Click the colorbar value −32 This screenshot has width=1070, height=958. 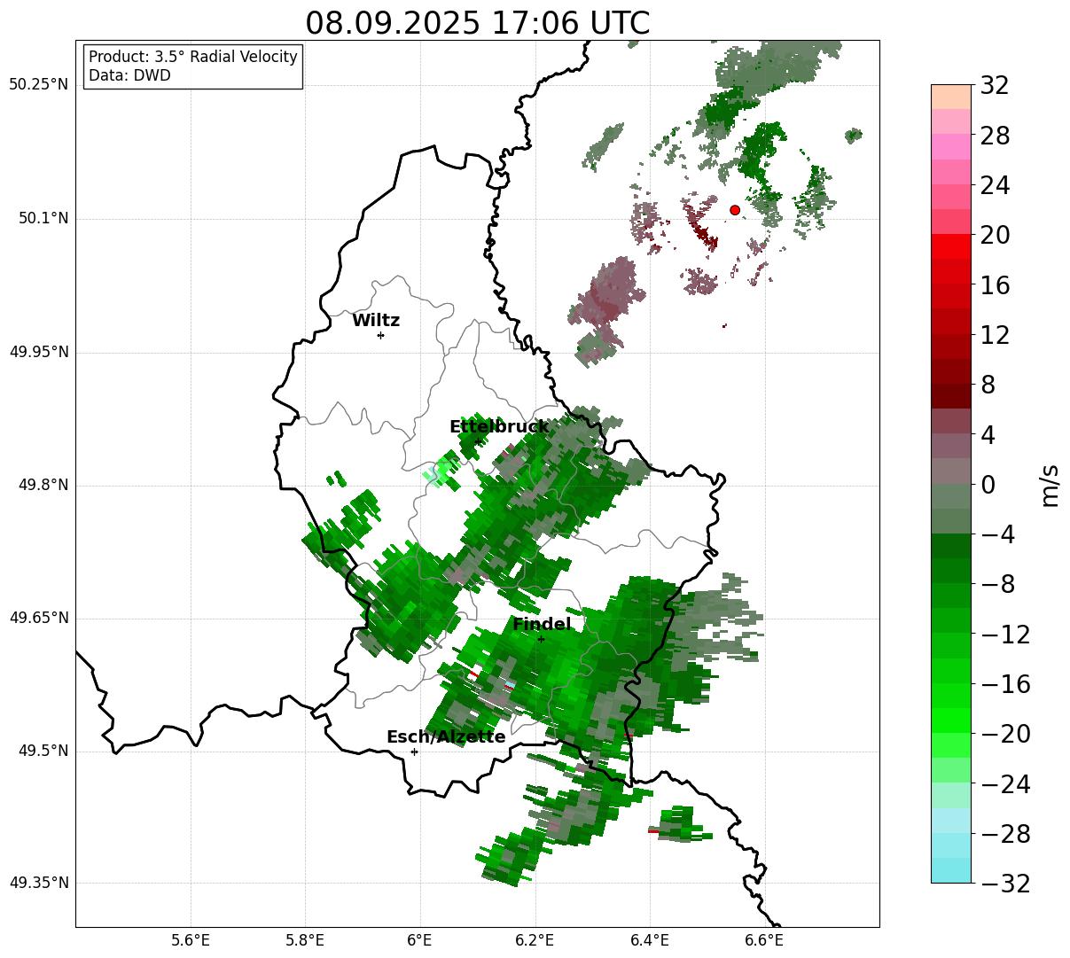point(1005,884)
